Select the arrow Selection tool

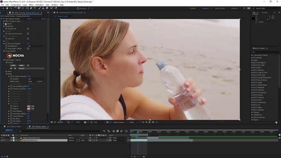point(4,8)
